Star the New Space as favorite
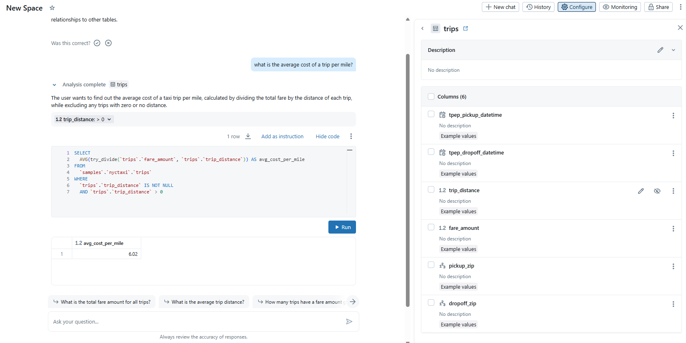686x343 pixels. (52, 8)
